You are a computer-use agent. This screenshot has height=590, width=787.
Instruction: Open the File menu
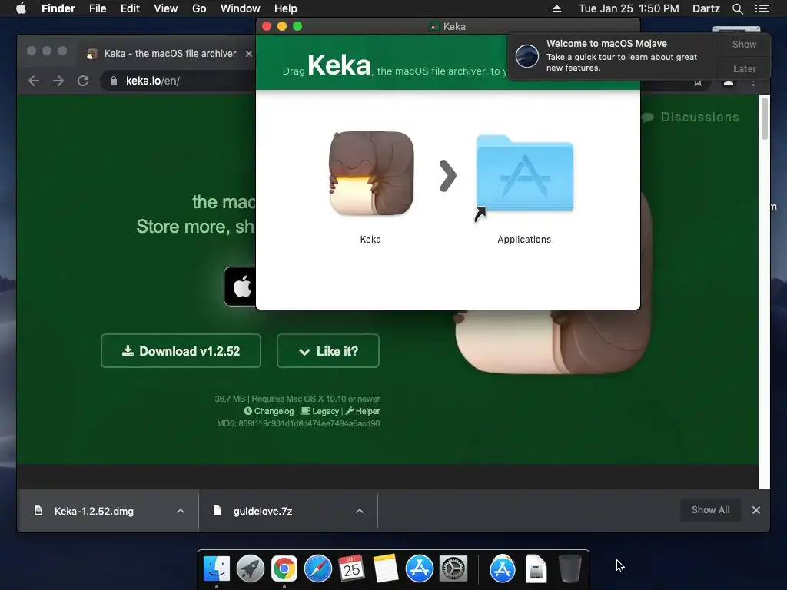(x=98, y=8)
